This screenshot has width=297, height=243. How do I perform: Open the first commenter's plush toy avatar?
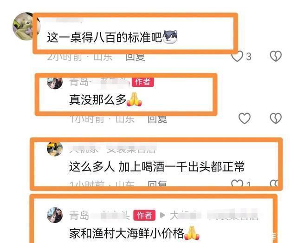(26, 26)
